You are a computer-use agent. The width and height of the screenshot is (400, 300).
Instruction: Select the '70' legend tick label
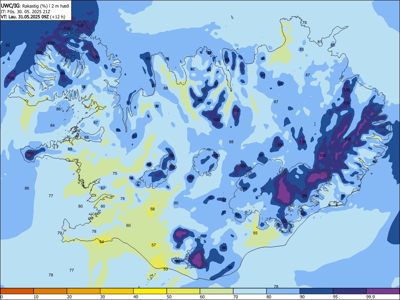pyautogui.click(x=236, y=297)
